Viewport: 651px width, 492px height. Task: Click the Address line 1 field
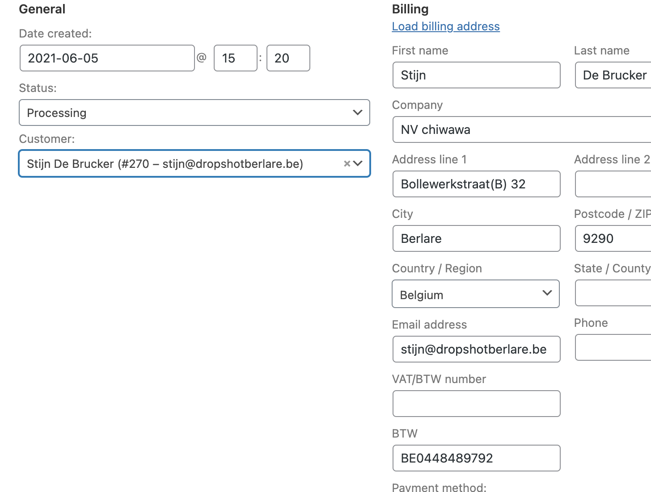click(477, 184)
